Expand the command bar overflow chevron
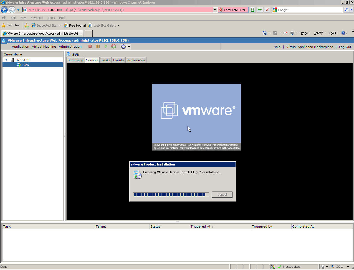Image resolution: width=354 pixels, height=270 pixels. point(353,31)
